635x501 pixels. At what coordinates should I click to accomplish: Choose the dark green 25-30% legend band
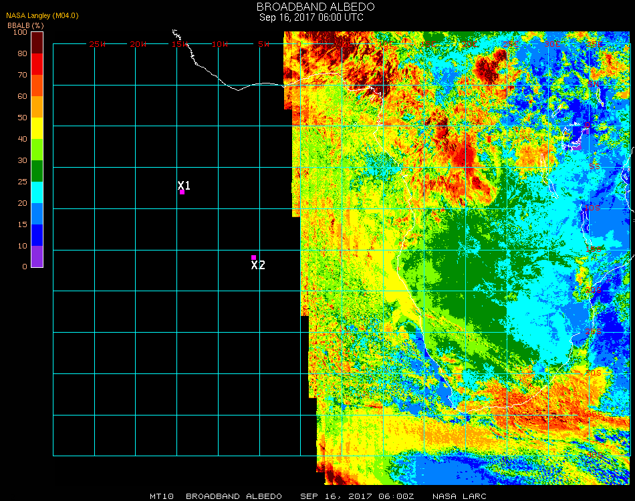tap(37, 171)
